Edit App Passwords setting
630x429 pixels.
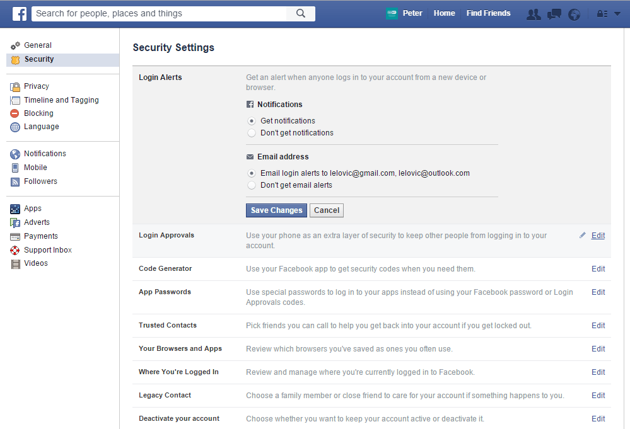[x=598, y=292]
